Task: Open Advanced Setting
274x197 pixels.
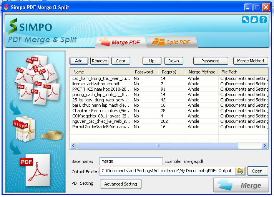Action: pos(121,184)
